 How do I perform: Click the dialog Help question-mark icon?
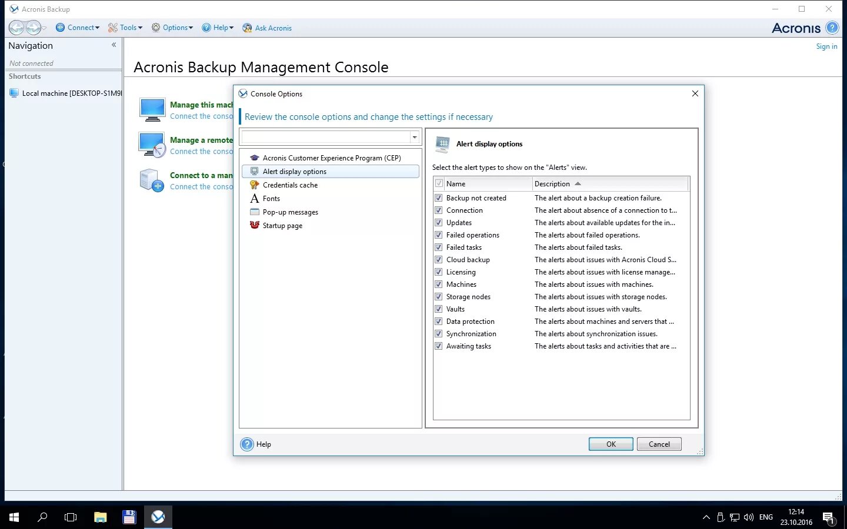[247, 444]
